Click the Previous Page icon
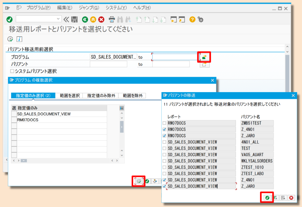The width and height of the screenshot is (302, 207). click(x=147, y=19)
